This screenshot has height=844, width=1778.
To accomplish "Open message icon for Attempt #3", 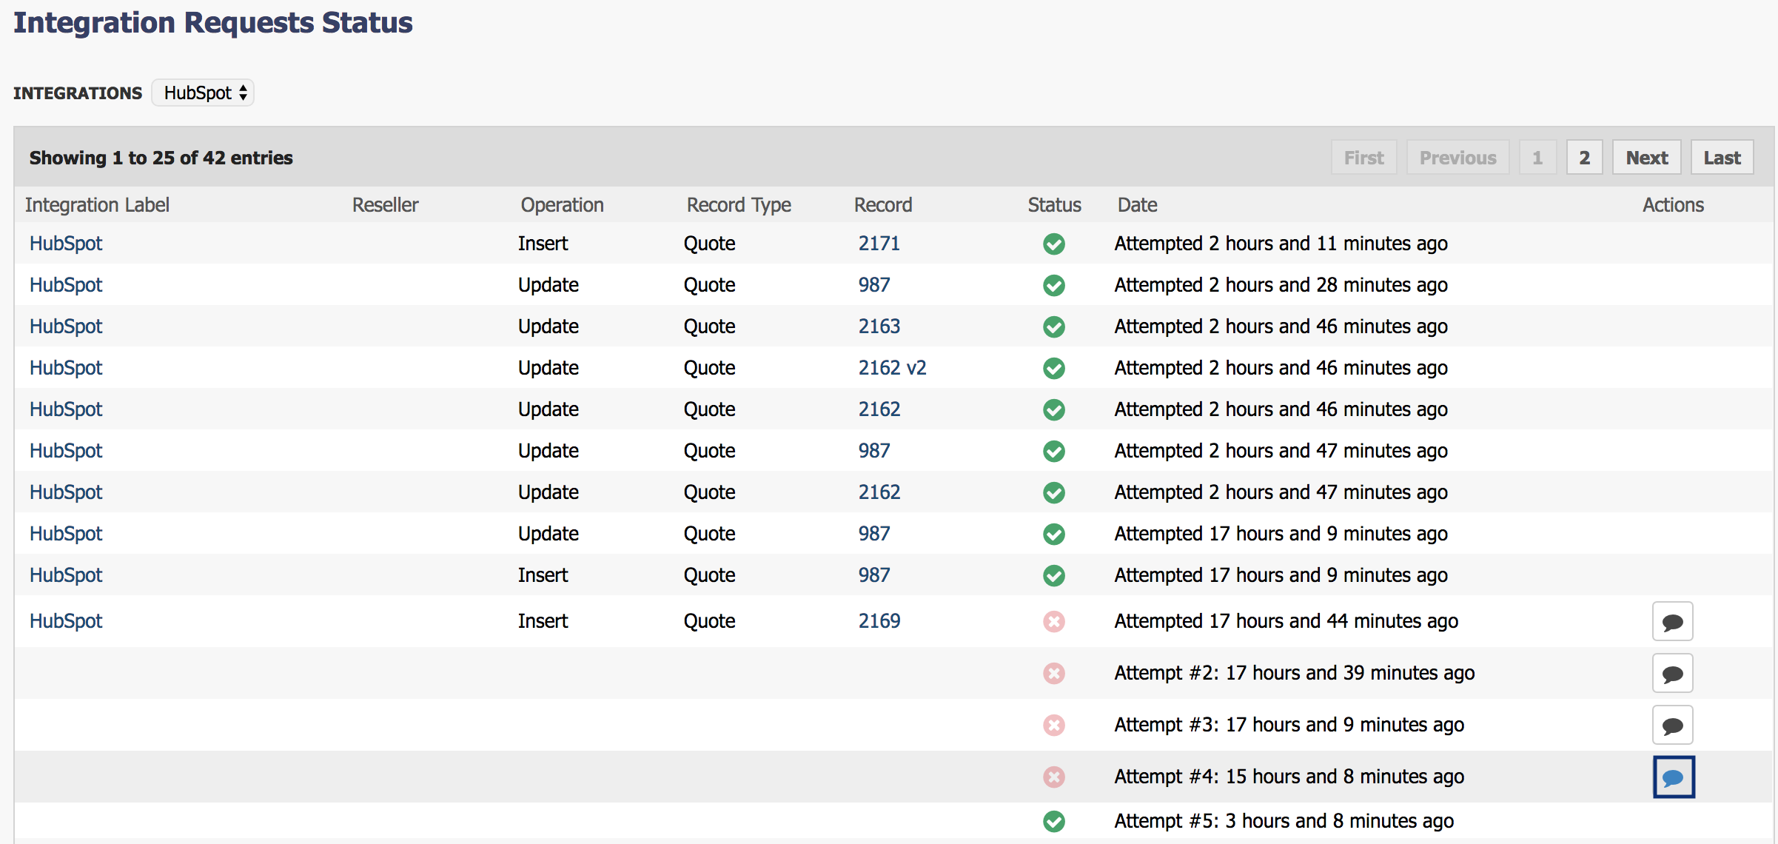I will pyautogui.click(x=1672, y=725).
